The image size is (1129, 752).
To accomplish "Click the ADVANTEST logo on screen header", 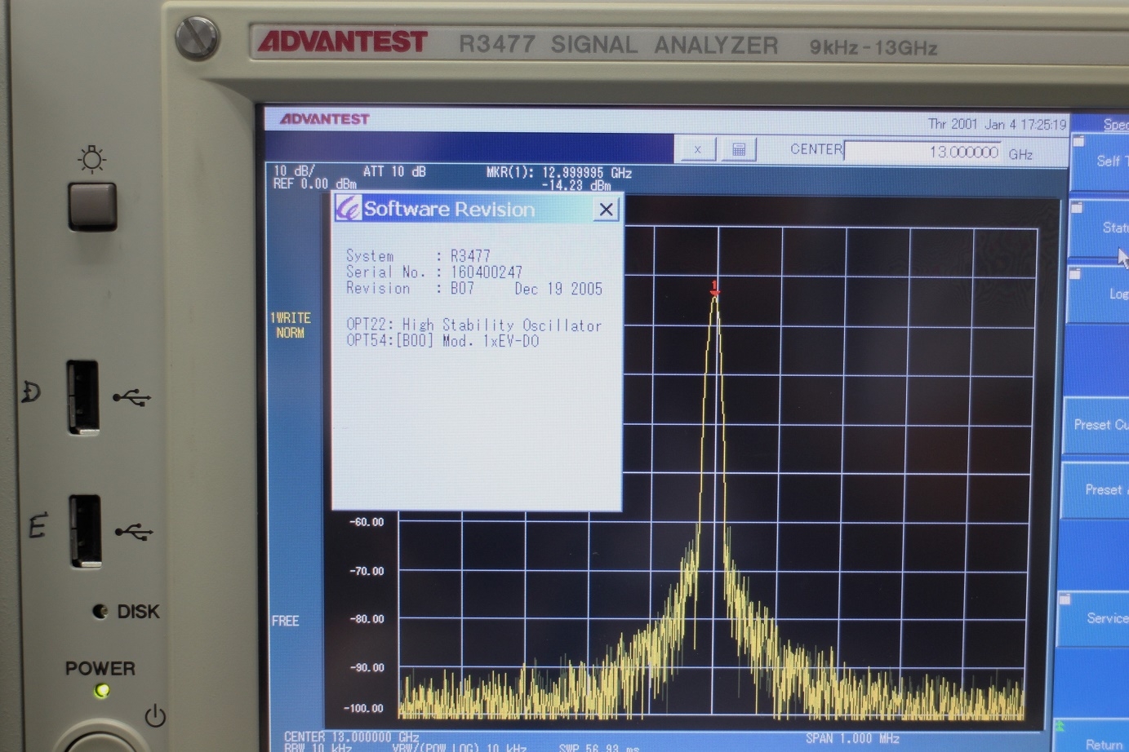I will [324, 119].
